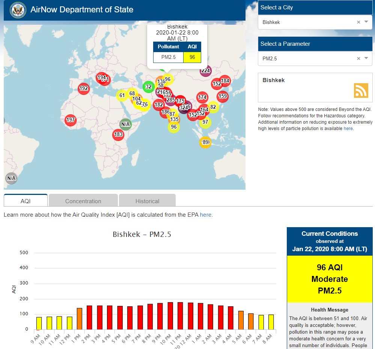Open the Select a Parameter dropdown arrow

(x=366, y=58)
